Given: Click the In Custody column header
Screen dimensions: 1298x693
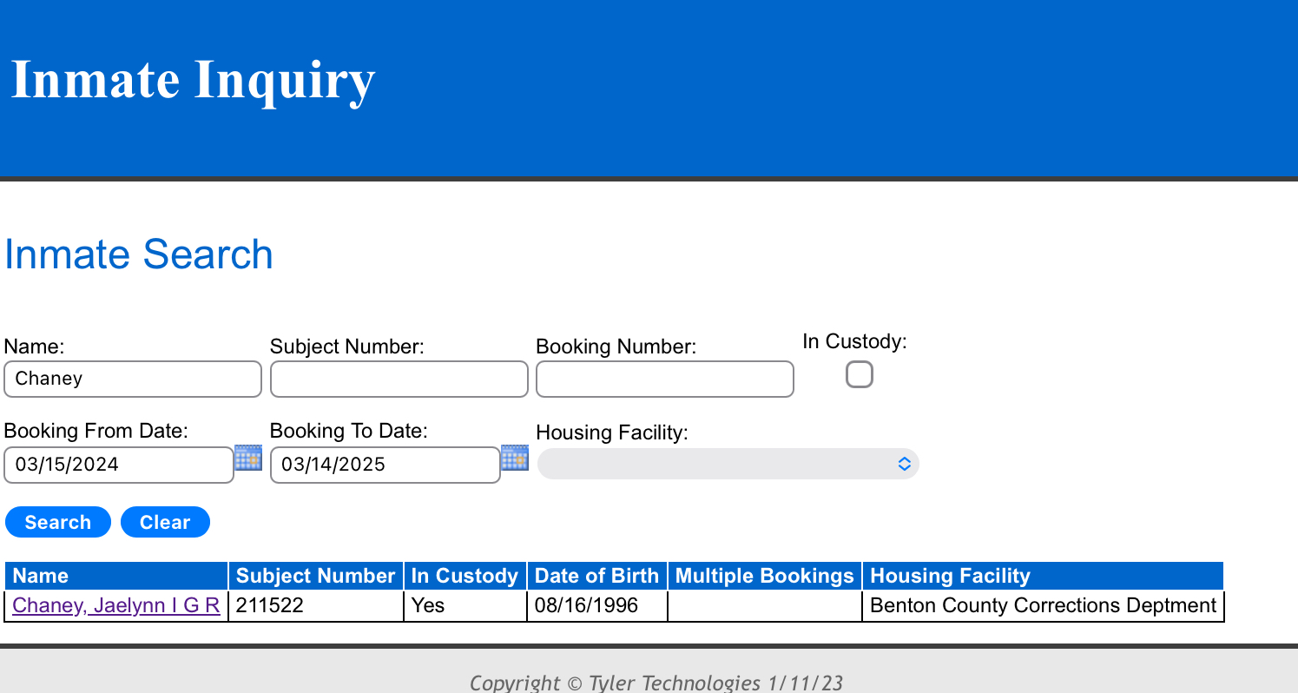Looking at the screenshot, I should point(465,576).
